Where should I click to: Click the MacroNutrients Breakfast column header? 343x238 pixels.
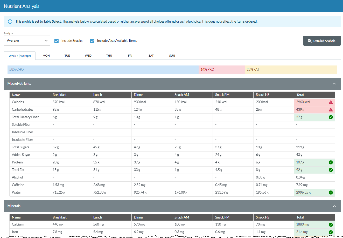[x=71, y=95]
